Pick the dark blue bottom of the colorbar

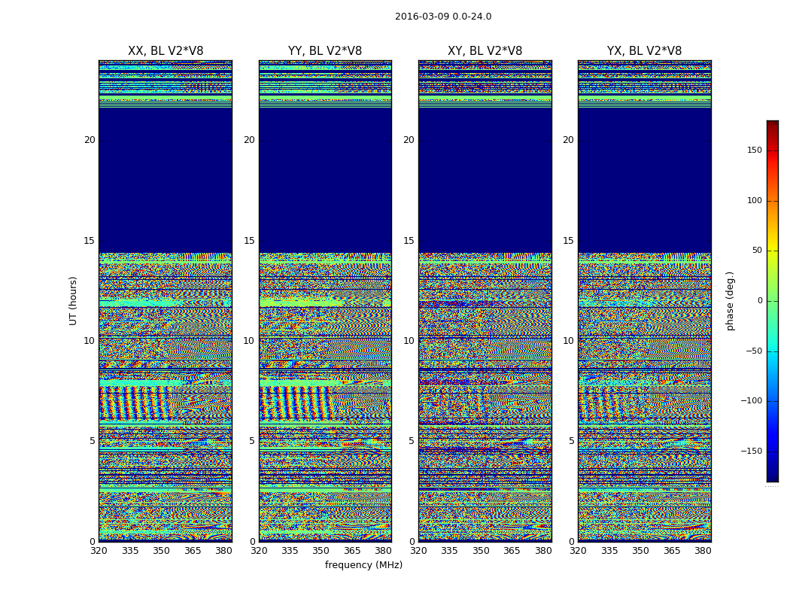pyautogui.click(x=772, y=477)
